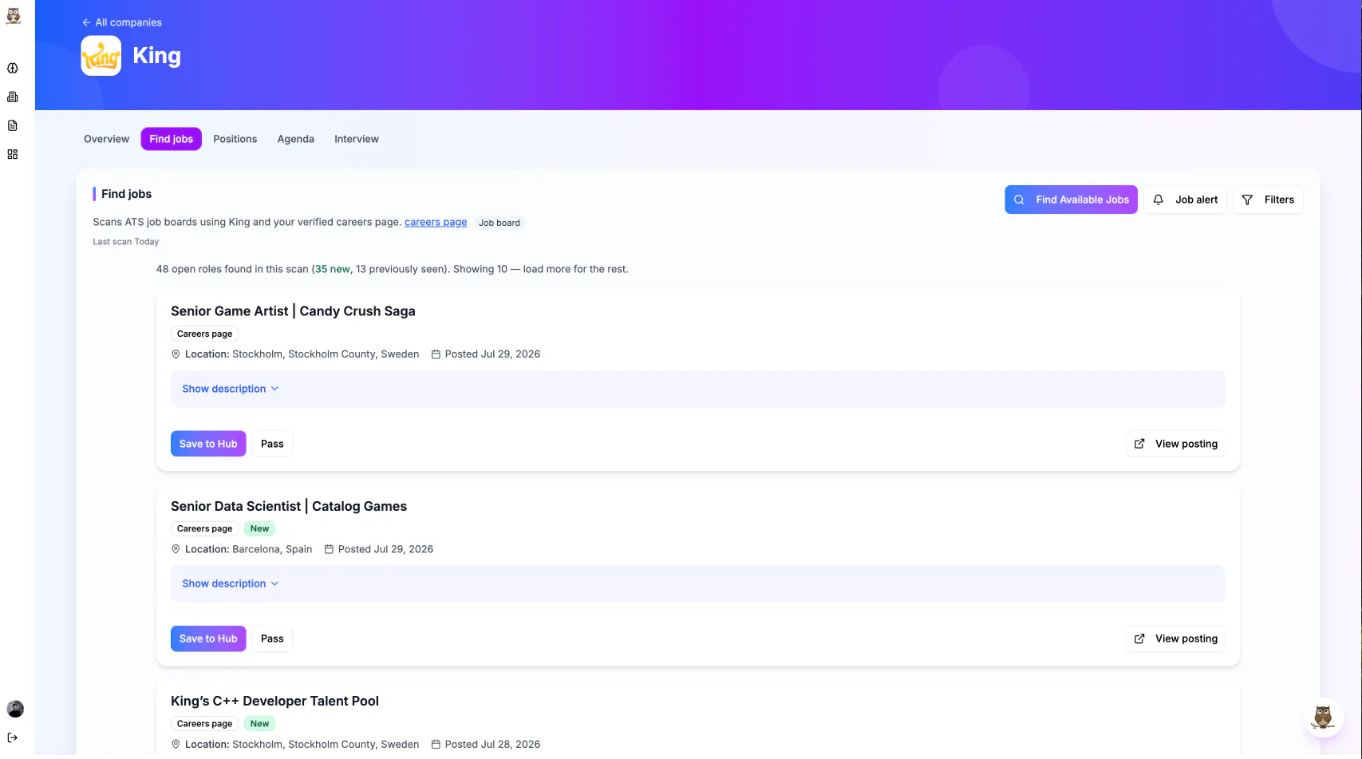Image resolution: width=1362 pixels, height=759 pixels.
Task: Expand description for Senior Data Scientist
Action: pos(230,583)
